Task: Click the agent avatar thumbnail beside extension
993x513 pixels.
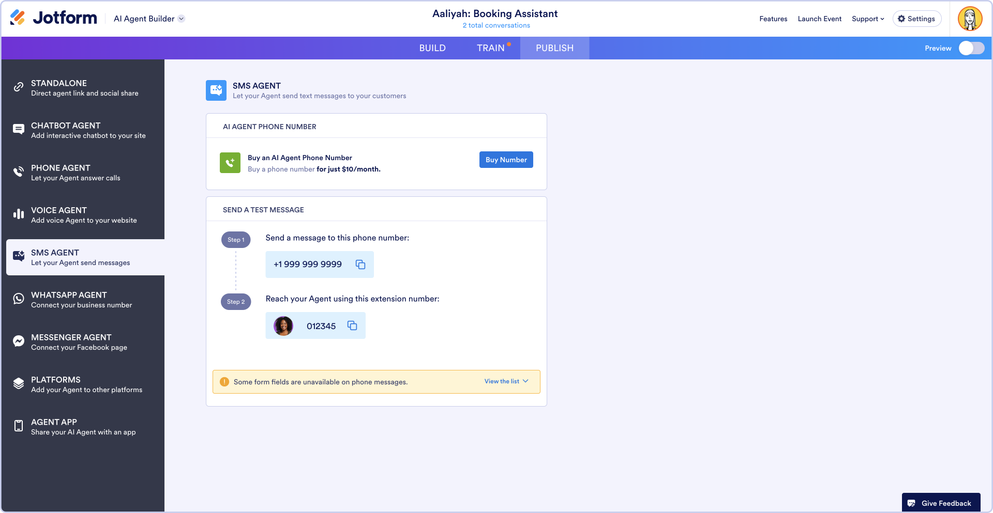Action: (x=283, y=326)
